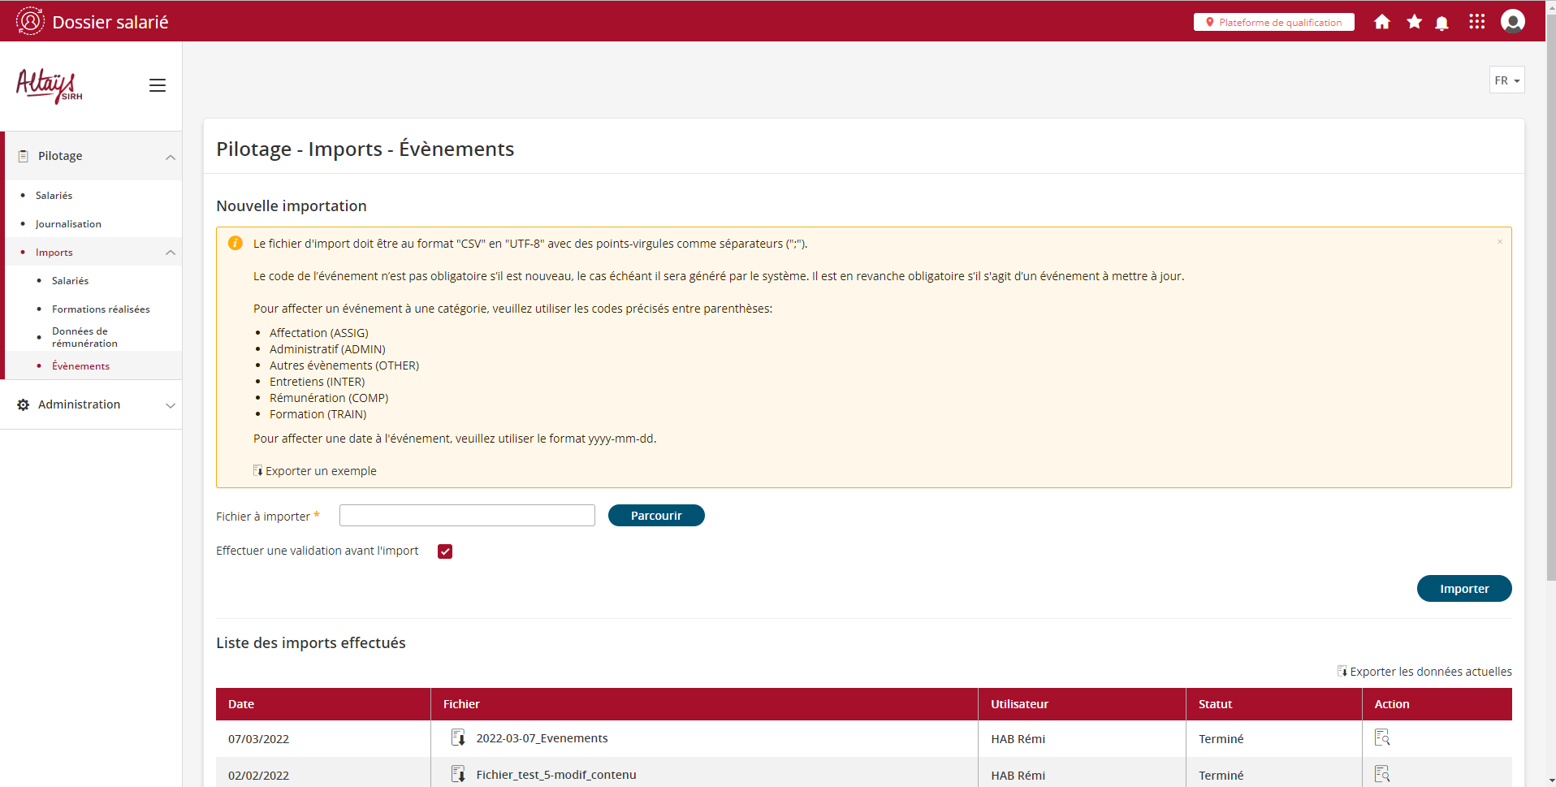View details of 07/03/2022 import
Screen dimensions: 1556x787
1381,737
